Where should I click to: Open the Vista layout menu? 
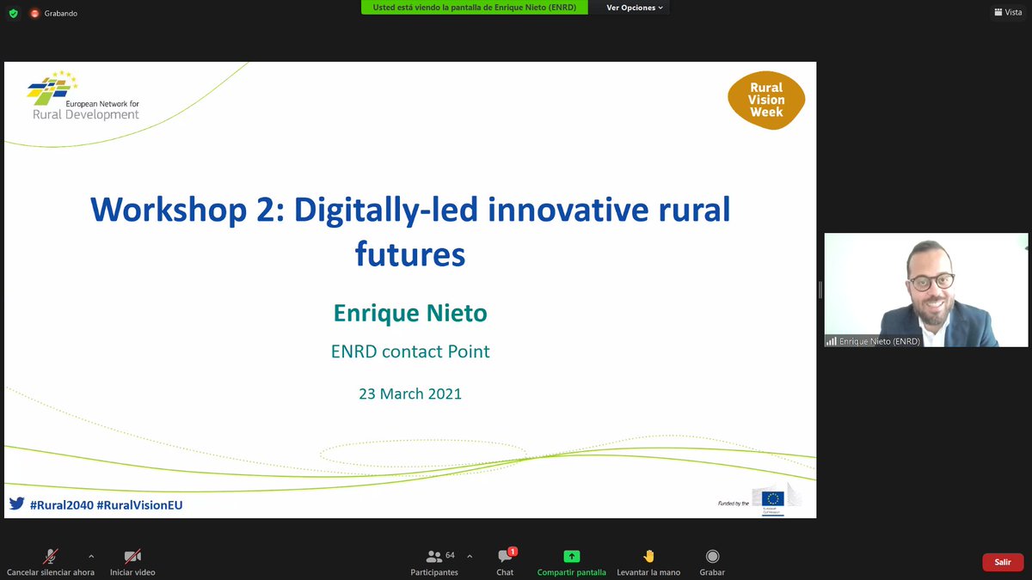[1008, 12]
